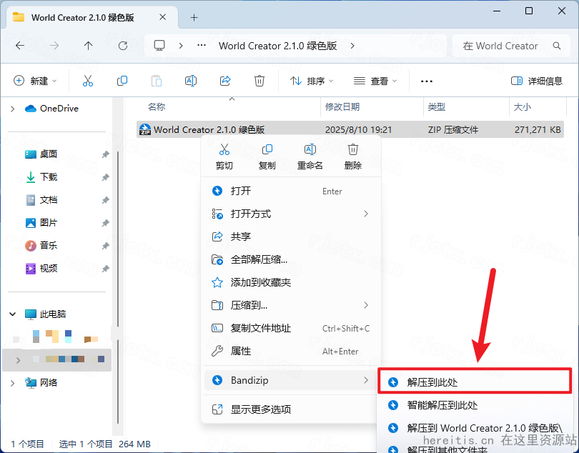Choose 解压到此处 in Bandizip submenu

coord(475,382)
